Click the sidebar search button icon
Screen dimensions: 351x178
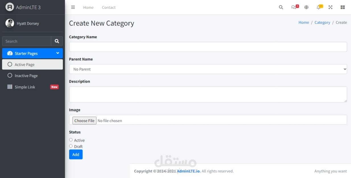57,41
